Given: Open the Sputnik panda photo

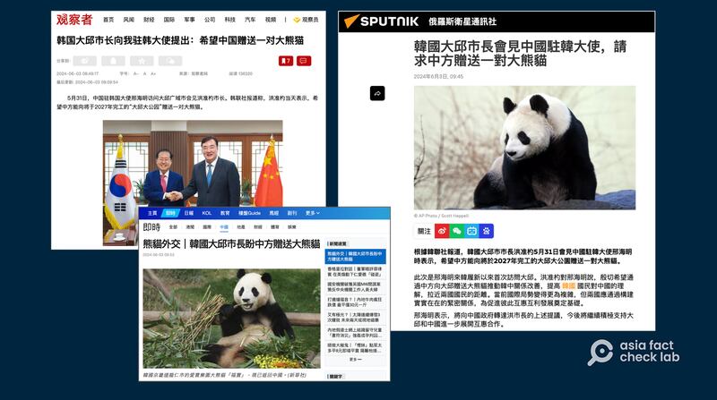Looking at the screenshot, I should (524, 148).
